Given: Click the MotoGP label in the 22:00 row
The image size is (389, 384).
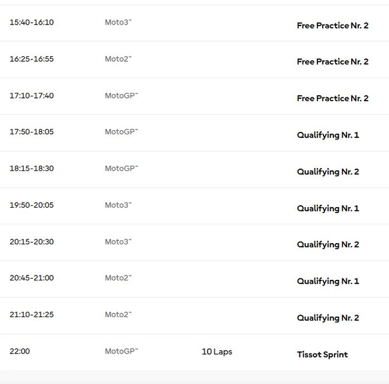Looking at the screenshot, I should pyautogui.click(x=121, y=351).
